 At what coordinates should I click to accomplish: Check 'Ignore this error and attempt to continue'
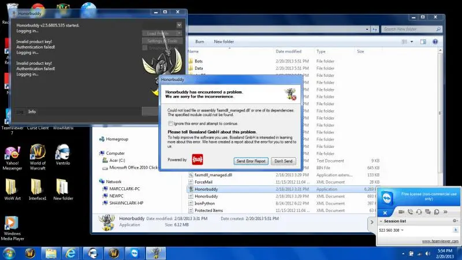tap(171, 123)
